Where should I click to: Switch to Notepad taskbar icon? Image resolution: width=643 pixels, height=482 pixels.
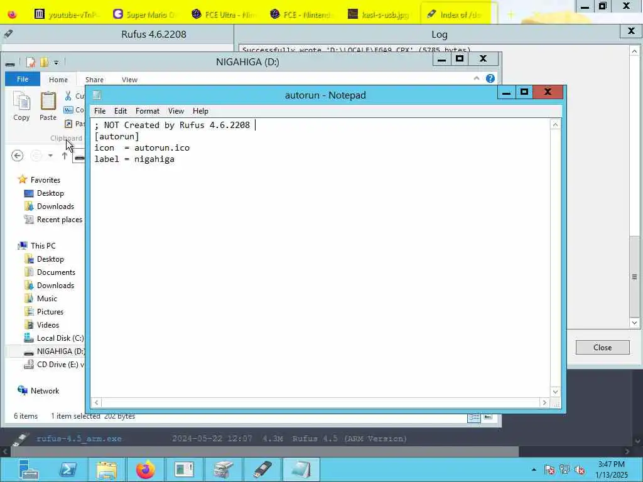click(301, 469)
